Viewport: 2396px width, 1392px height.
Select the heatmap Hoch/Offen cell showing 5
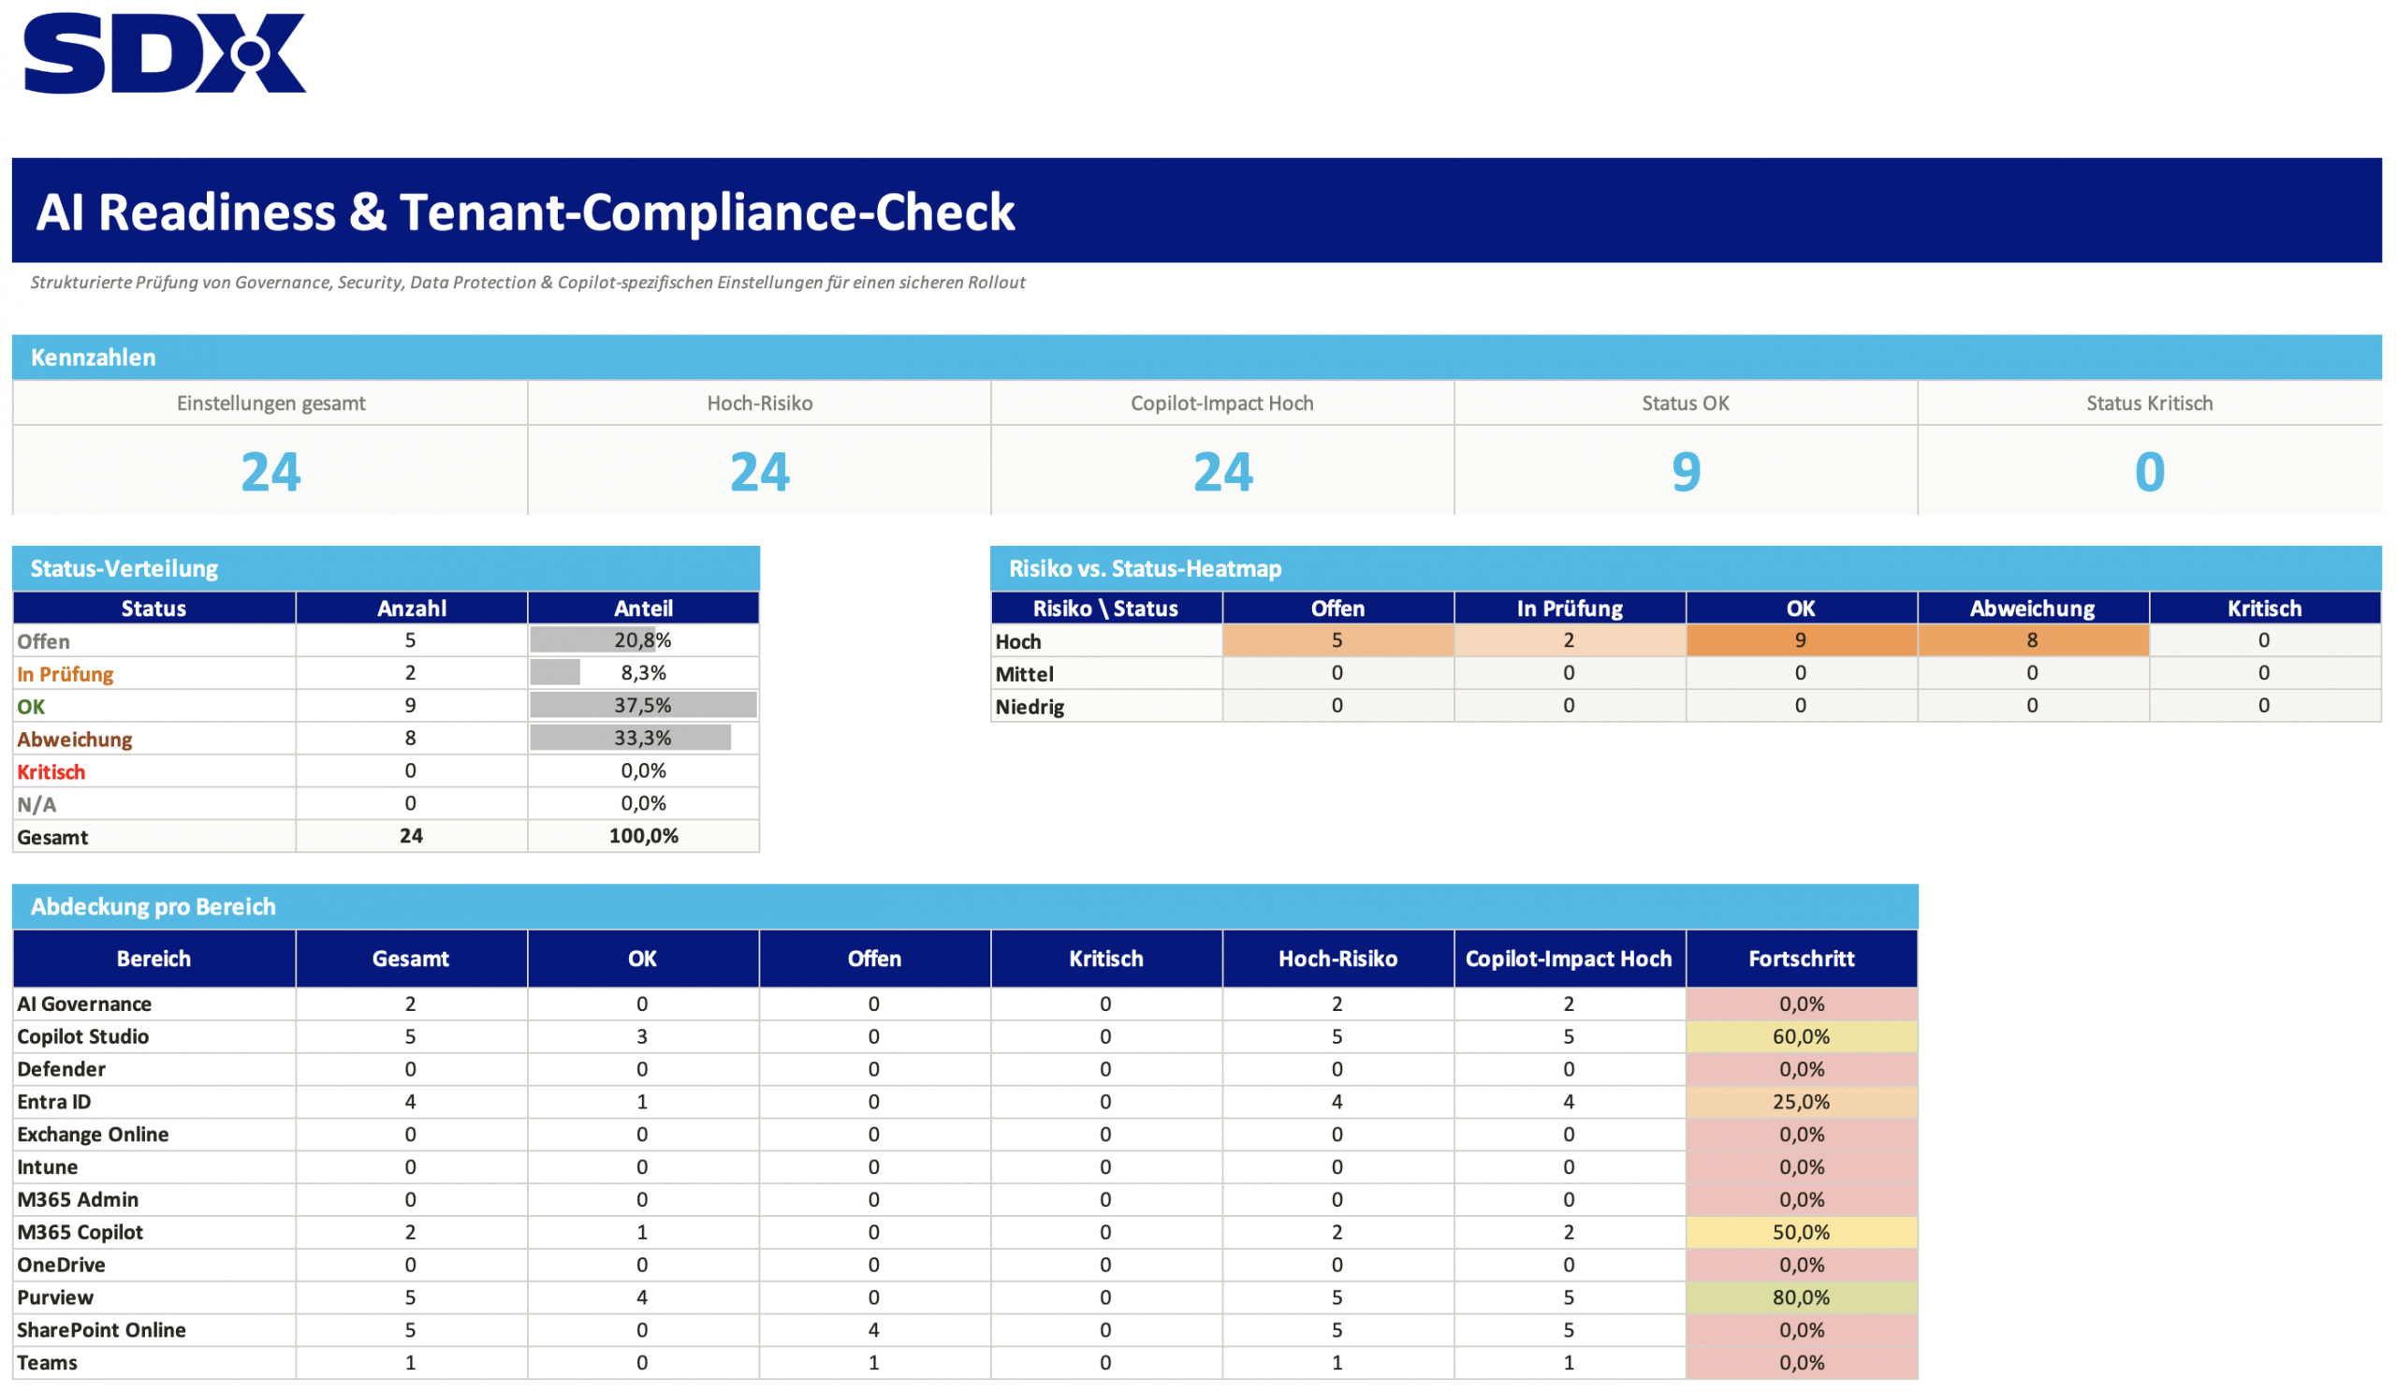point(1337,641)
